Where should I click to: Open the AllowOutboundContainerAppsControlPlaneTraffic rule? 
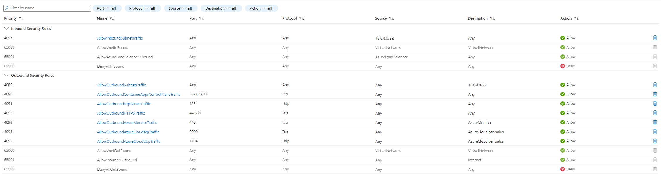pyautogui.click(x=139, y=94)
